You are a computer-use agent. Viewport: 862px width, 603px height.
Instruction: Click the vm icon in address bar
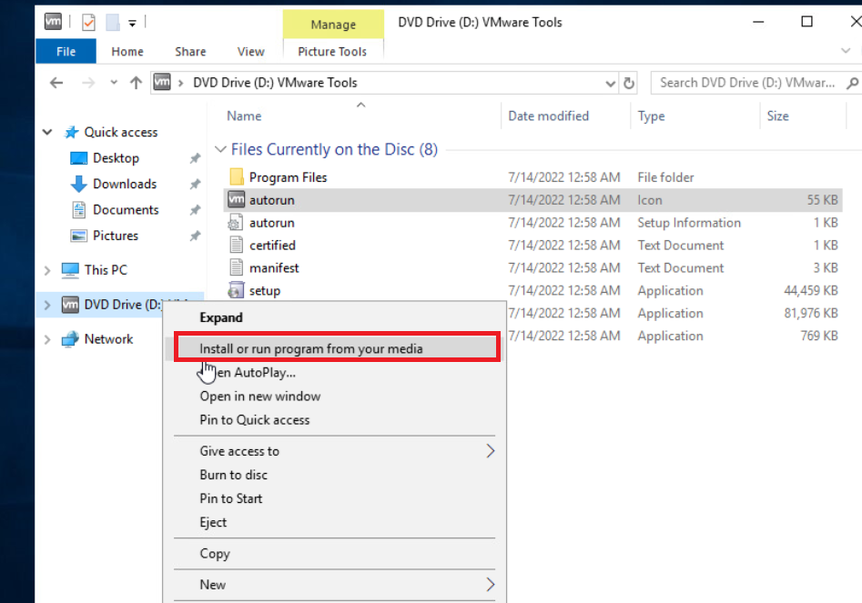(162, 82)
